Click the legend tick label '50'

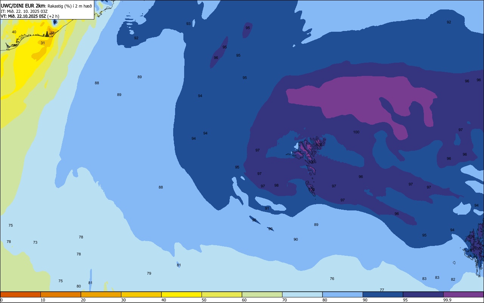[x=204, y=300]
